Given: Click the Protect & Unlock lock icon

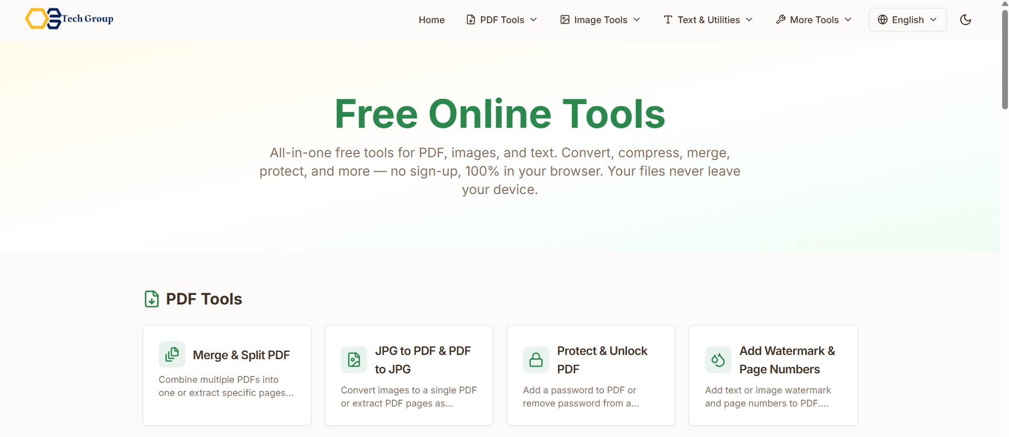Looking at the screenshot, I should 536,360.
